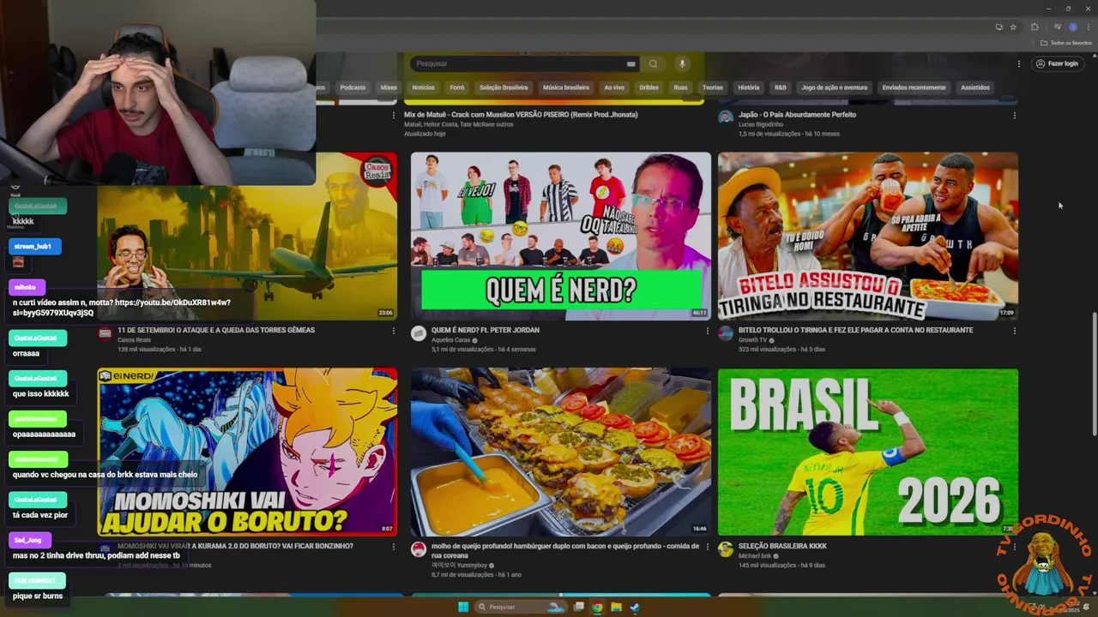The height and width of the screenshot is (617, 1098).
Task: Open options menu for Japão video
Action: [x=1015, y=115]
